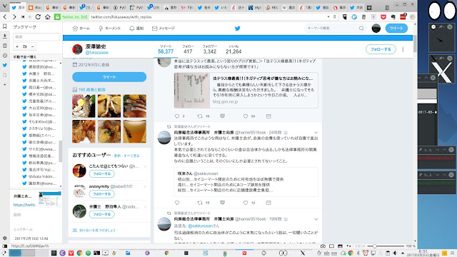
Task: Open profile more options three dots
Action: point(403,49)
